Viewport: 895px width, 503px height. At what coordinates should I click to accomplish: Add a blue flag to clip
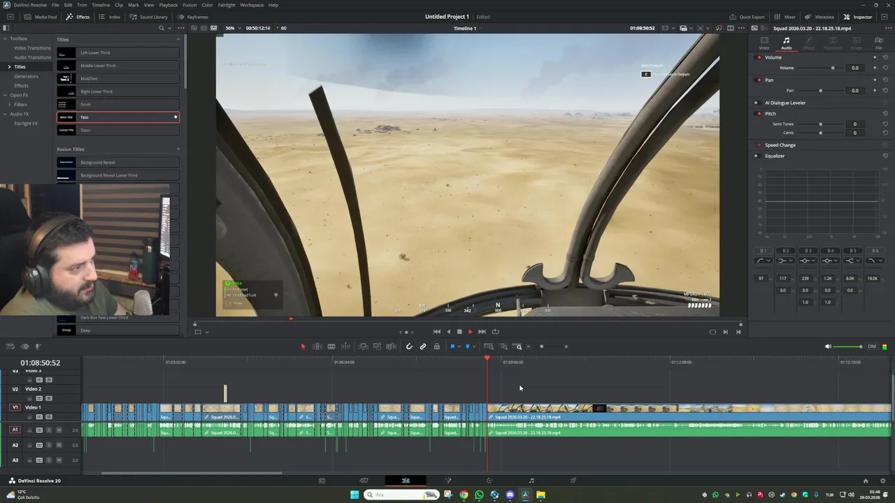pos(452,347)
